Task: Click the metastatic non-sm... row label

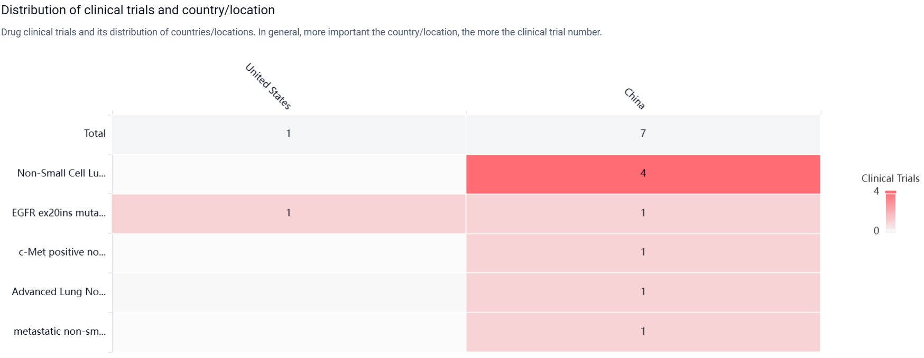Action: (60, 332)
